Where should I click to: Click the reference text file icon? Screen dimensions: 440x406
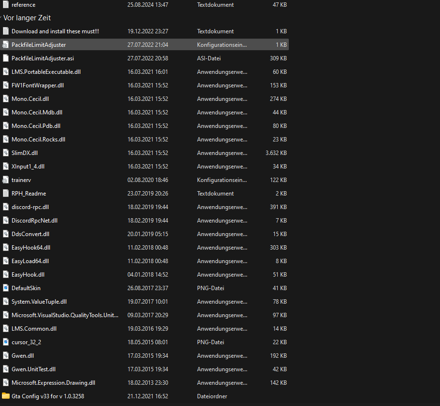pyautogui.click(x=6, y=4)
